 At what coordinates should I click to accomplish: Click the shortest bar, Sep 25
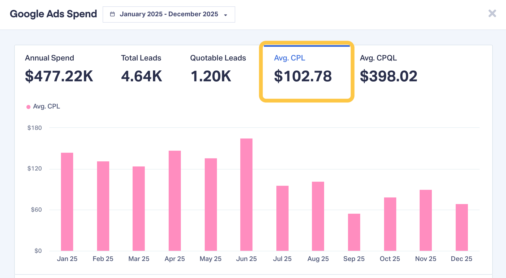(x=354, y=232)
